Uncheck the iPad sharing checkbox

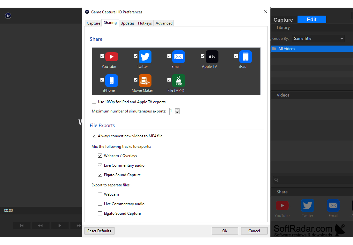236,56
